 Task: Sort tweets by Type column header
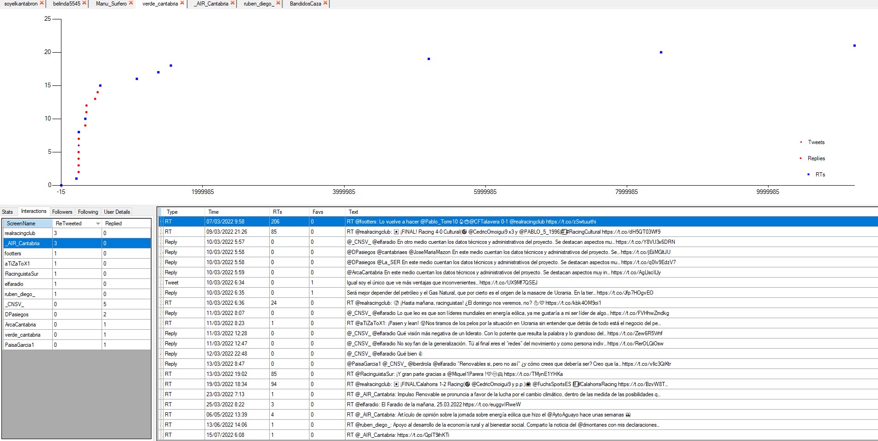(x=184, y=212)
